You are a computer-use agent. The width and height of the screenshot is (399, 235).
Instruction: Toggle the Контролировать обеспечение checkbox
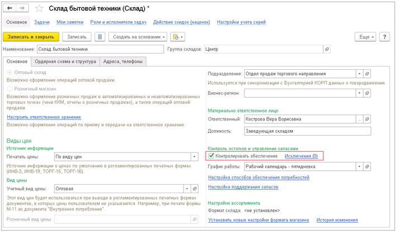click(x=211, y=156)
